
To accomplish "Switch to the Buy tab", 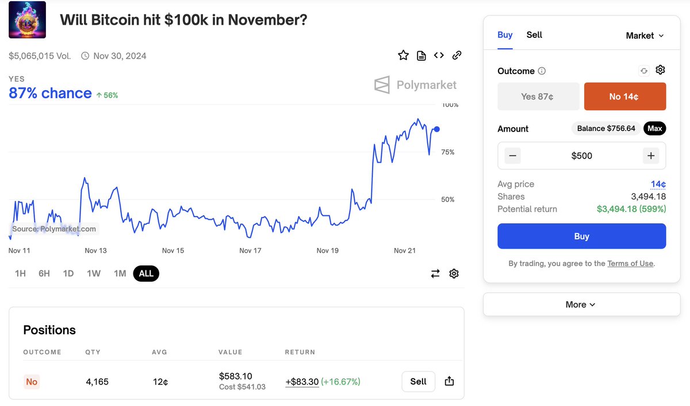I will point(505,35).
